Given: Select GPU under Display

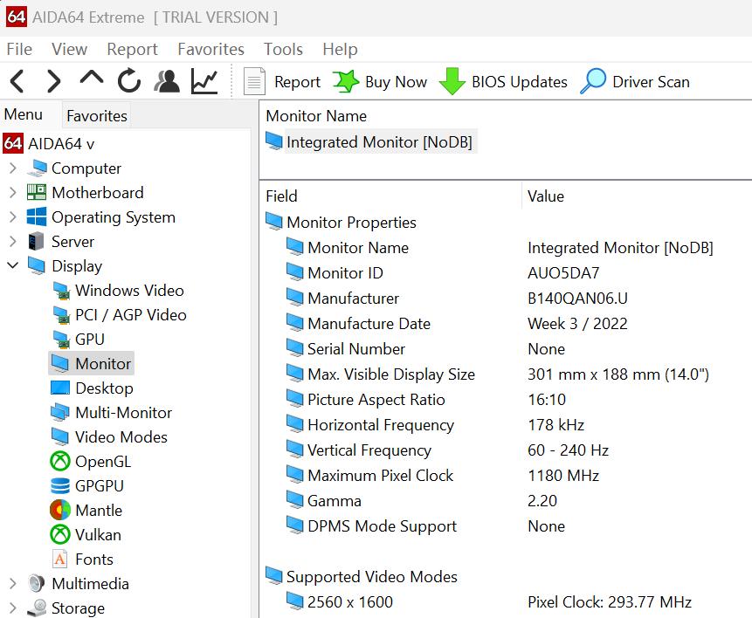Looking at the screenshot, I should pos(89,340).
